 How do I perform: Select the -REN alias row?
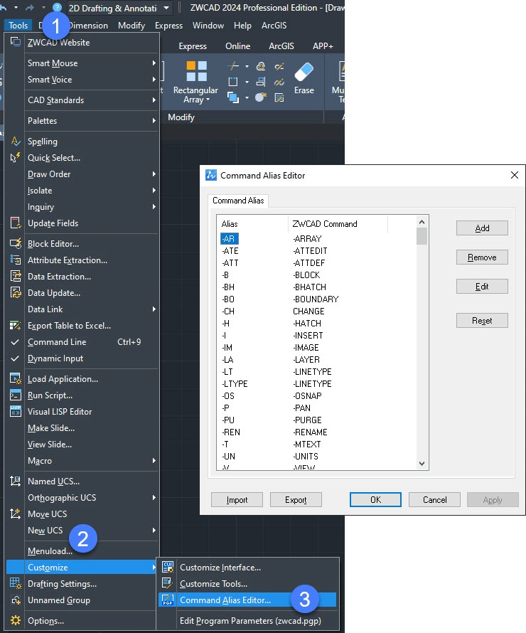coord(231,432)
